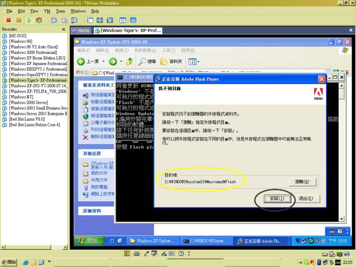Open the Team menu
Image resolution: width=356 pixels, height=267 pixels.
coord(60,11)
